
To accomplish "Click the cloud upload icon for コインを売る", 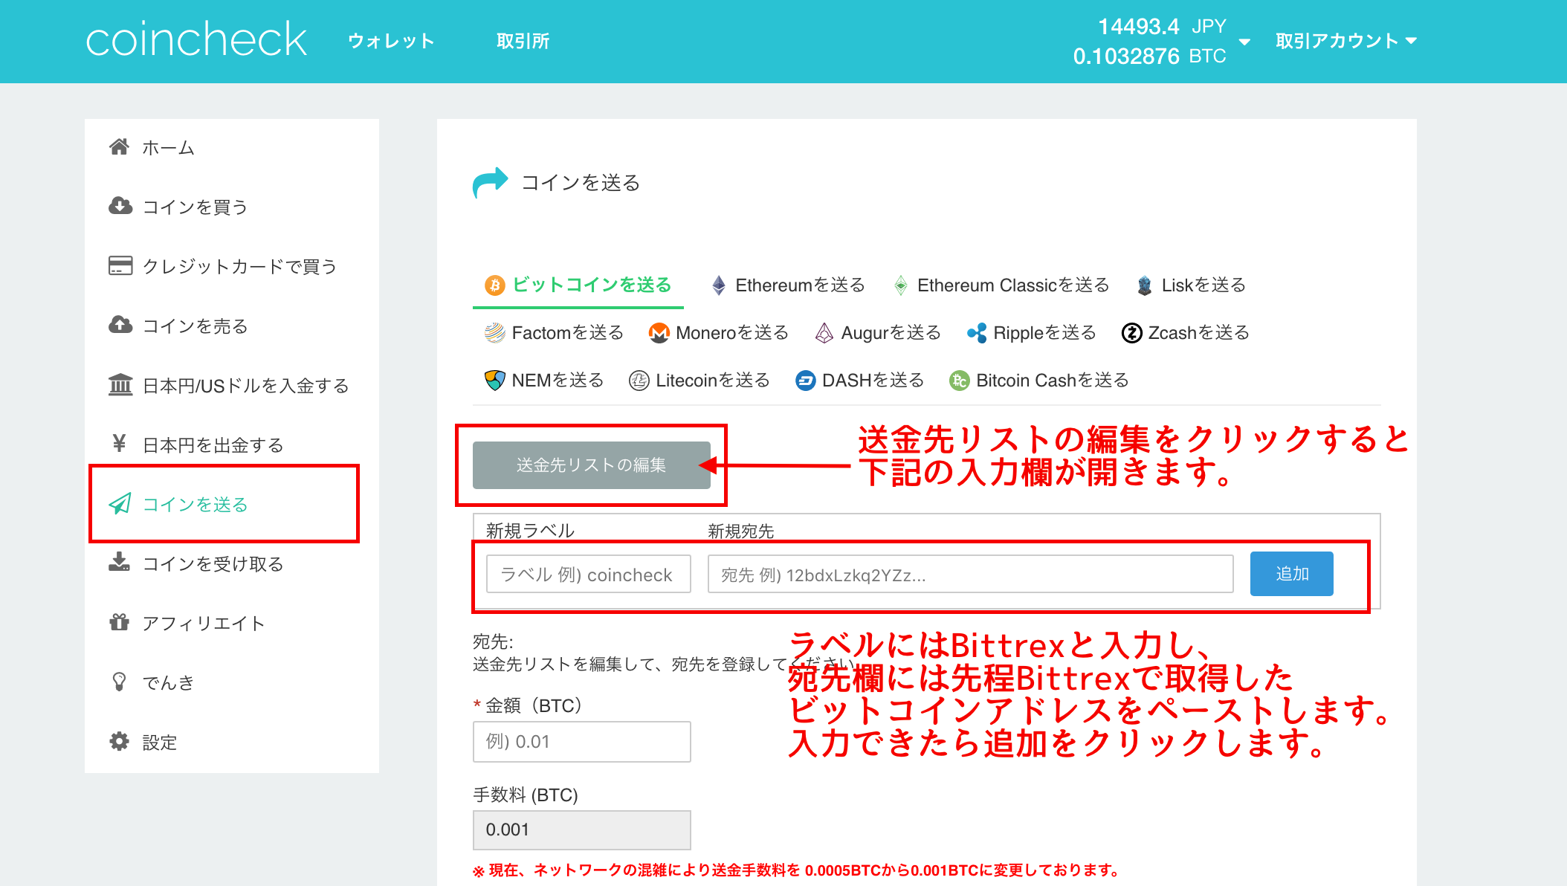I will (120, 325).
